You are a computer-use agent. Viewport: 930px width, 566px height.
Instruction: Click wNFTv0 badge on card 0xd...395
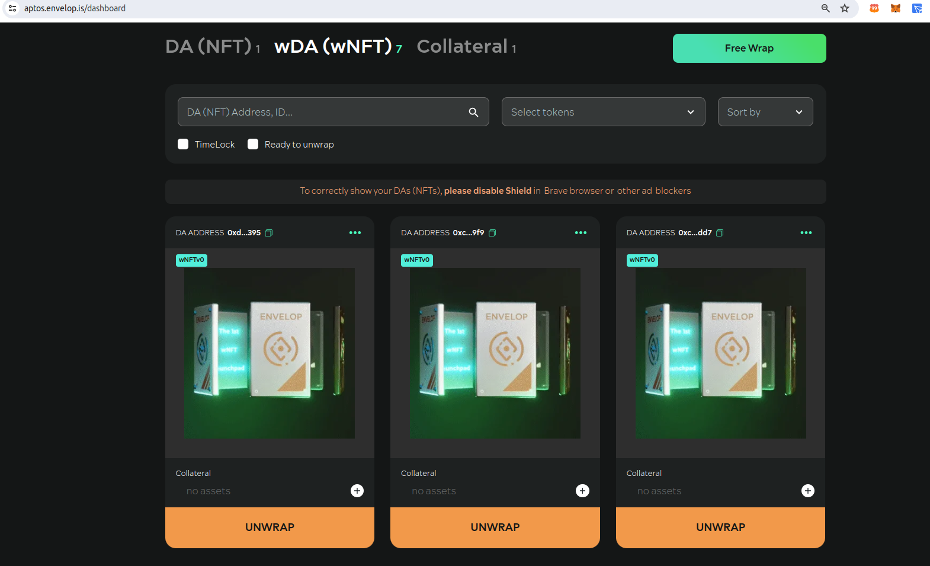191,260
